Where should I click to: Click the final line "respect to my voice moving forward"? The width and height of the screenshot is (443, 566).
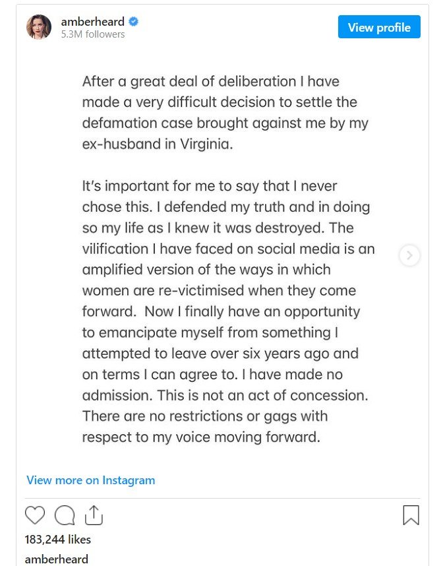[x=201, y=437]
